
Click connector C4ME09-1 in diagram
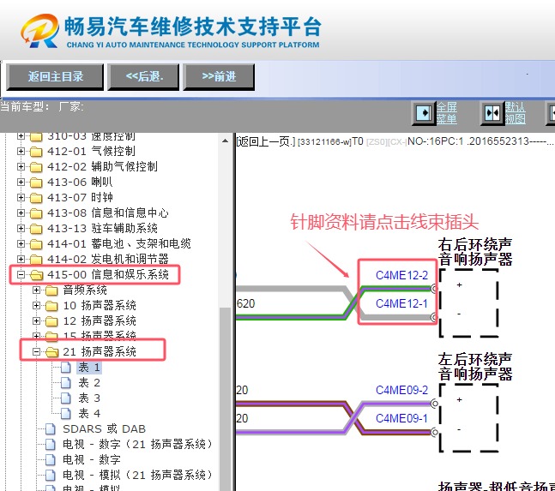point(401,418)
